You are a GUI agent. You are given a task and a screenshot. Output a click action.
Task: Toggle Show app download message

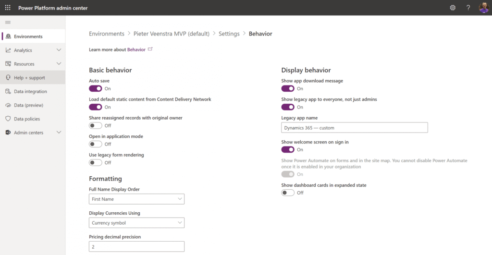click(288, 88)
